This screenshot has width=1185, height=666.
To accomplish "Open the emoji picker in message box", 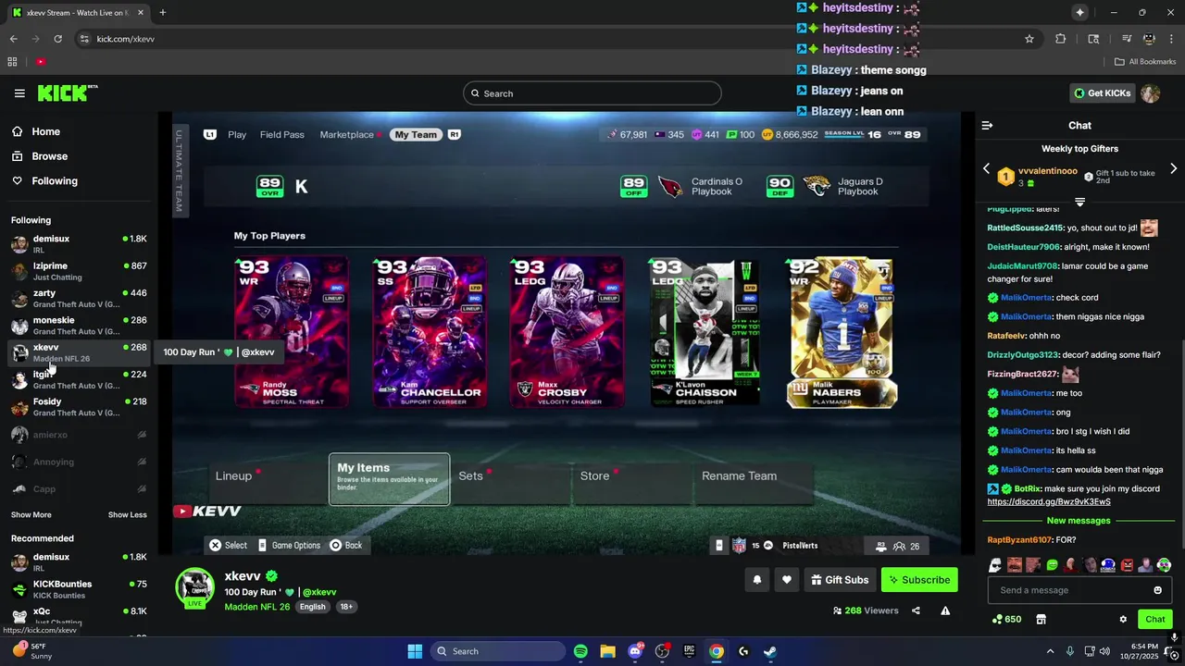I will [1157, 590].
